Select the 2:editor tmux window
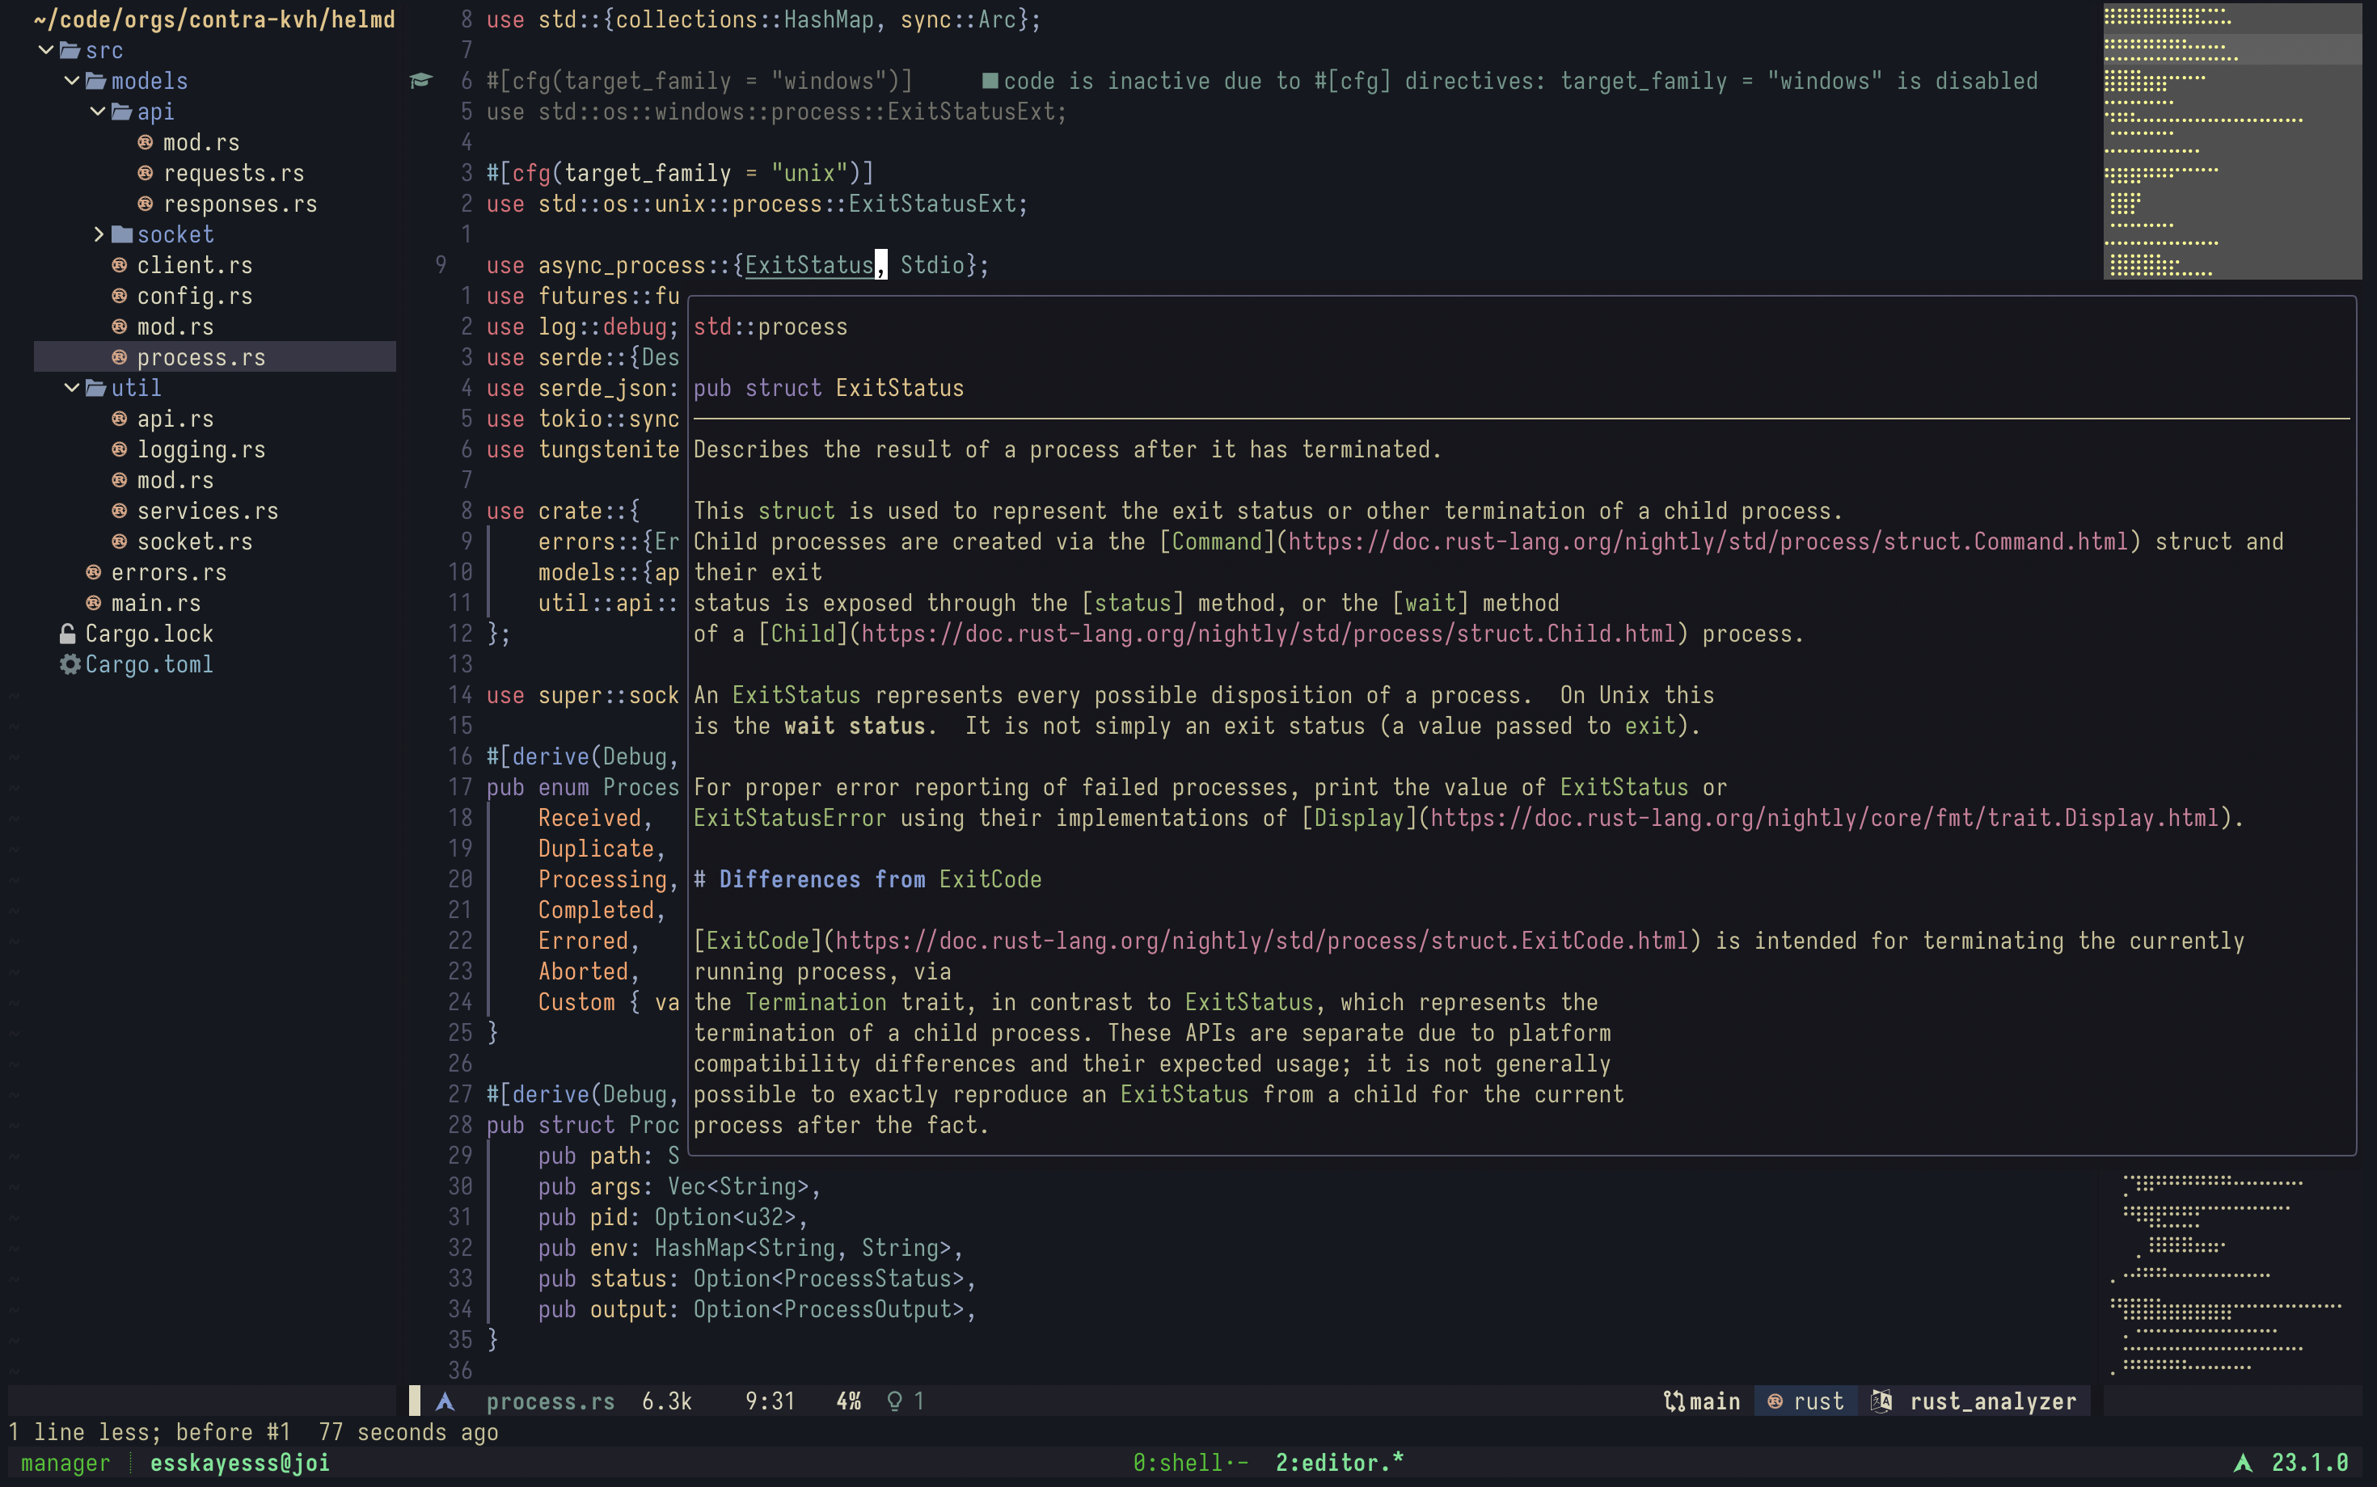This screenshot has width=2377, height=1487. click(x=1338, y=1464)
